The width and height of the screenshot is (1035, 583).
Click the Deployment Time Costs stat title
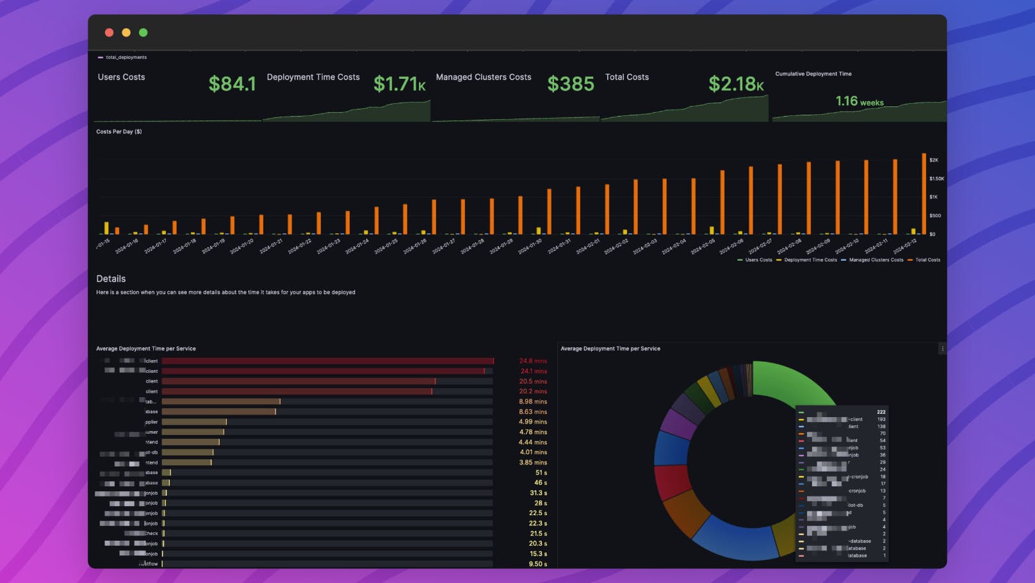[313, 77]
